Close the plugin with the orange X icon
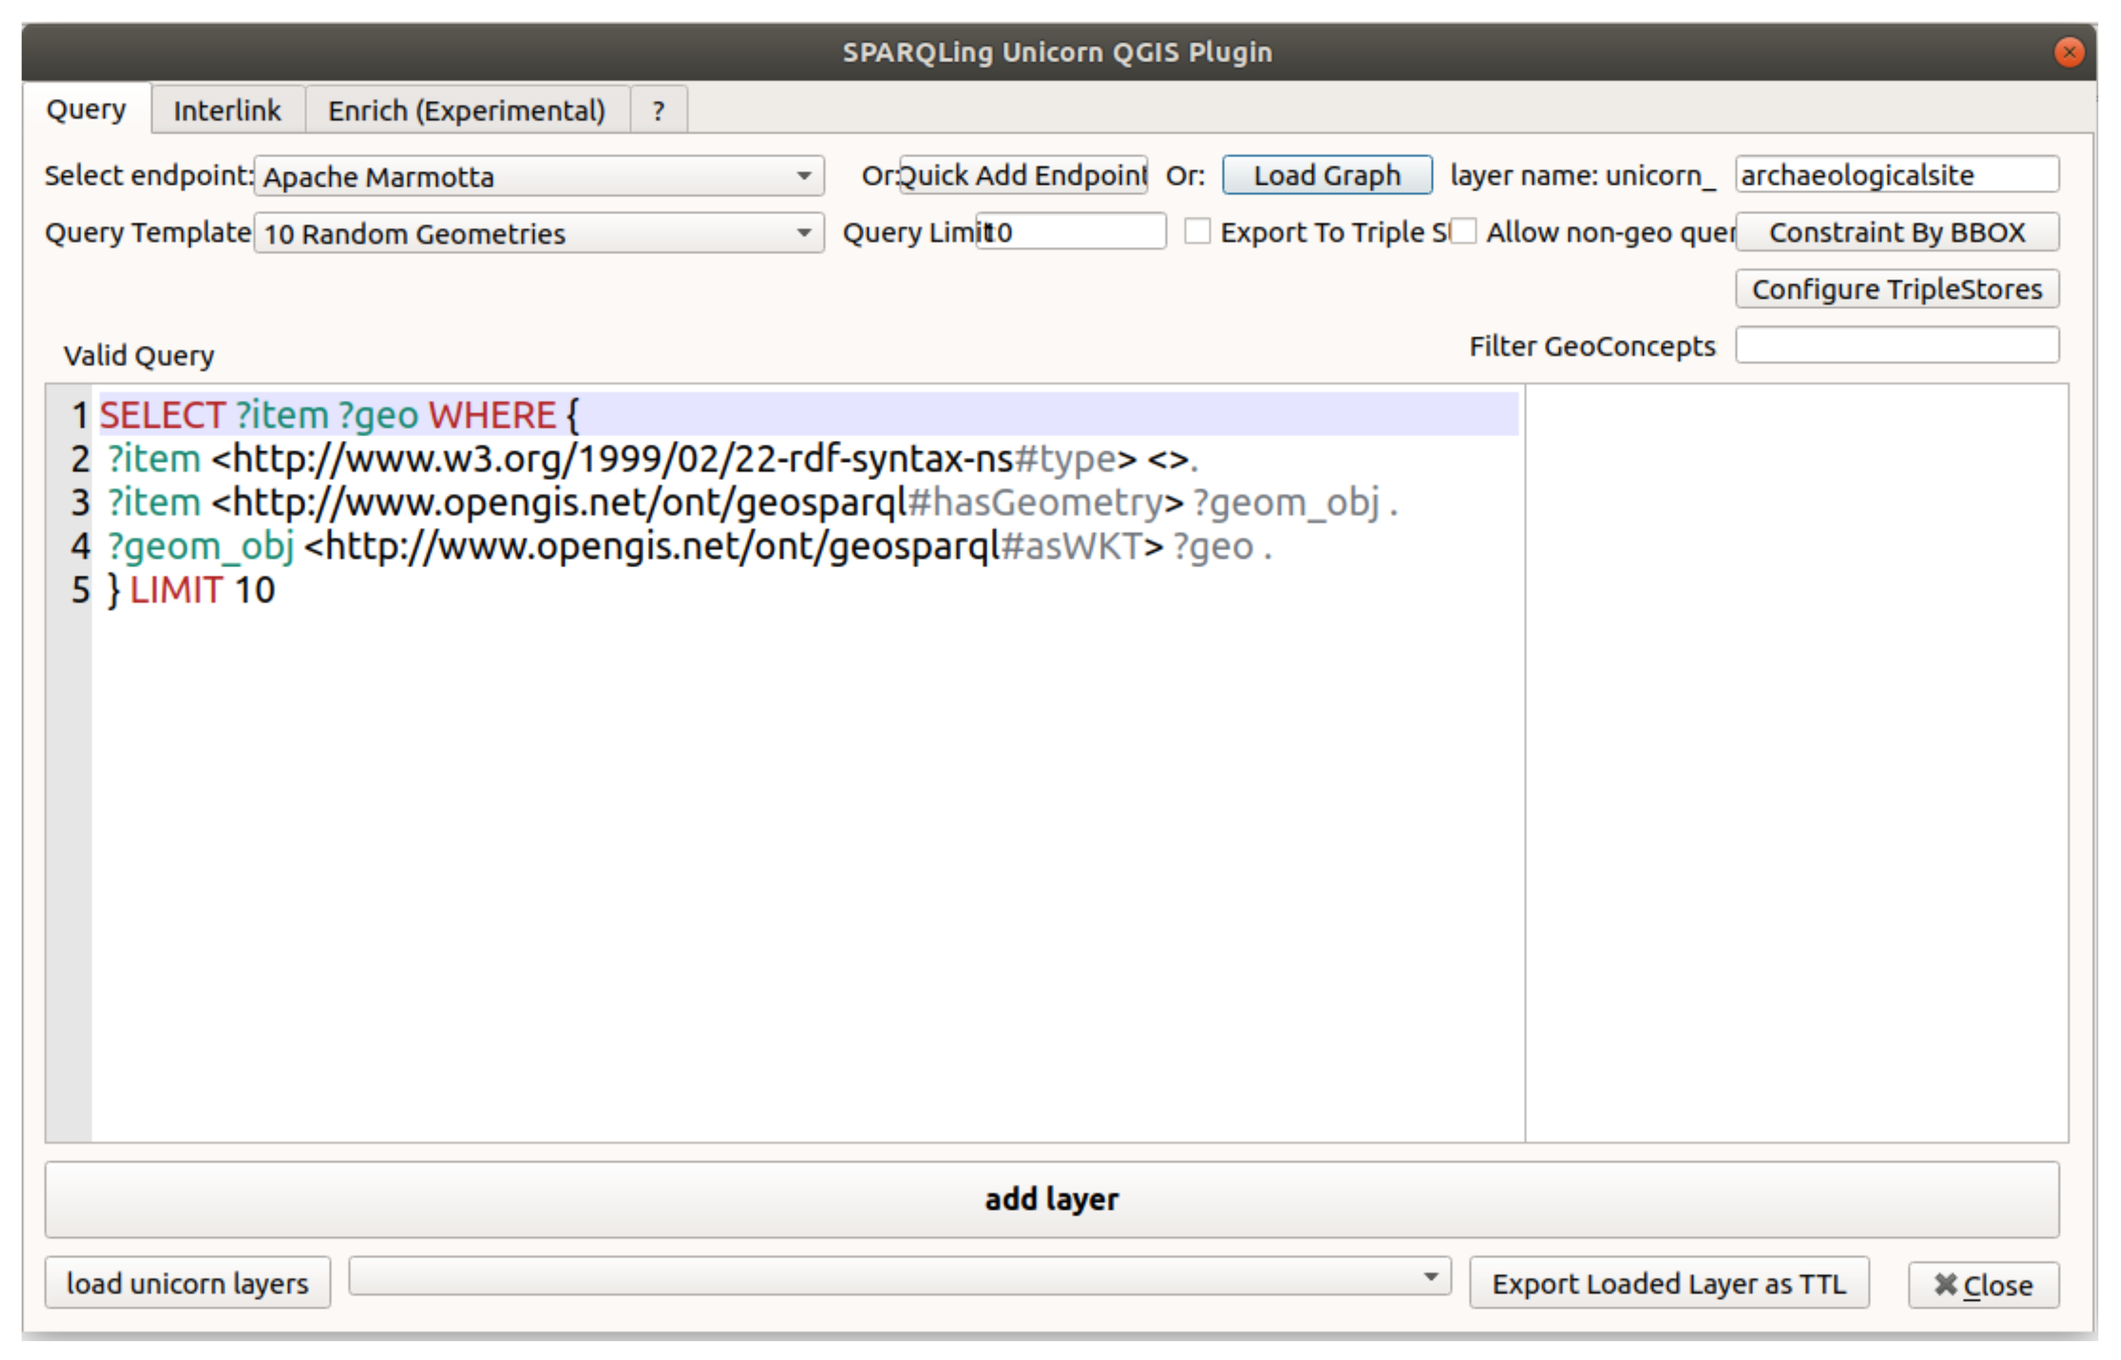 (2068, 52)
